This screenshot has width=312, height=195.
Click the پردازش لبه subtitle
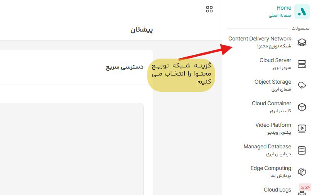point(280,175)
